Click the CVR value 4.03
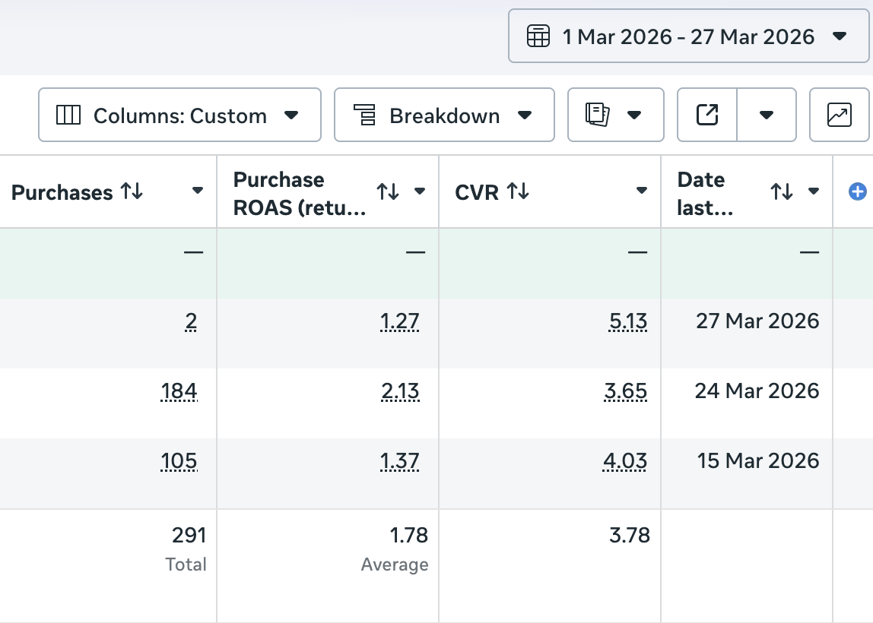The height and width of the screenshot is (623, 873). tap(624, 462)
